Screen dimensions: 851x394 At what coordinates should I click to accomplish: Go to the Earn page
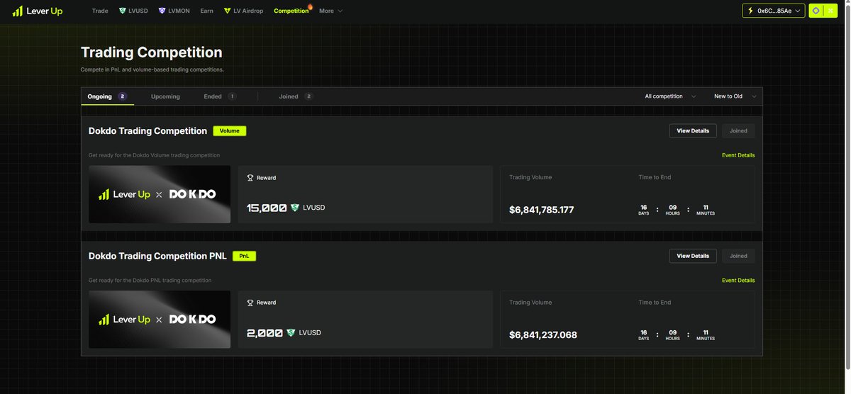pyautogui.click(x=206, y=11)
